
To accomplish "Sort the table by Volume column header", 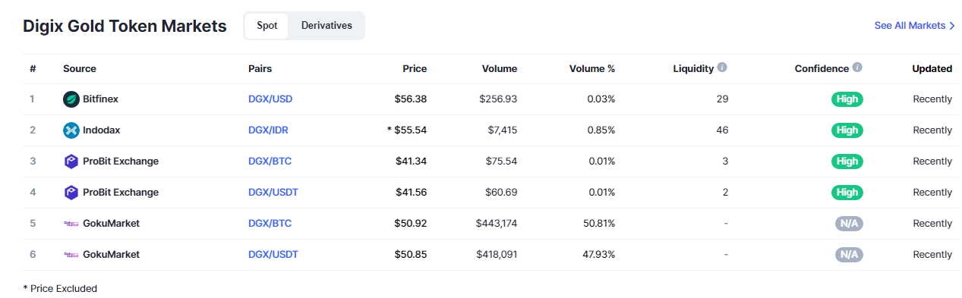I will pyautogui.click(x=500, y=68).
